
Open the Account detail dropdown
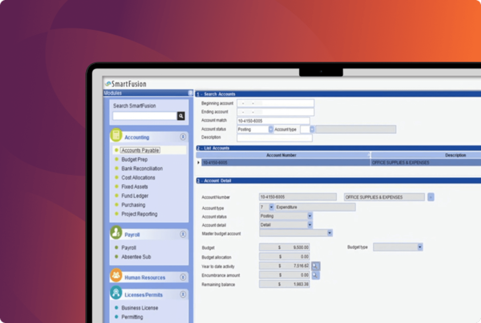(310, 225)
